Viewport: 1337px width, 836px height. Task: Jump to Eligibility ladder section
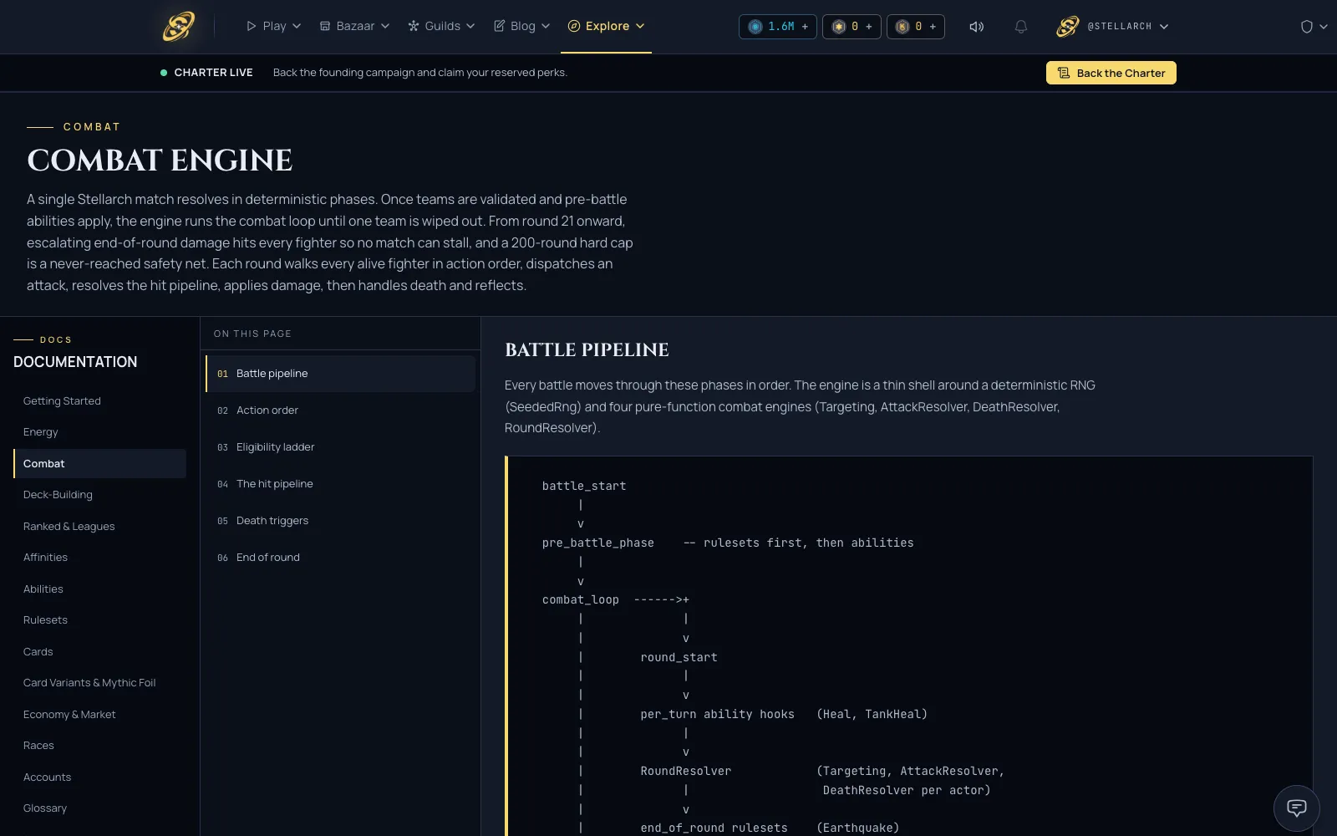[340, 447]
